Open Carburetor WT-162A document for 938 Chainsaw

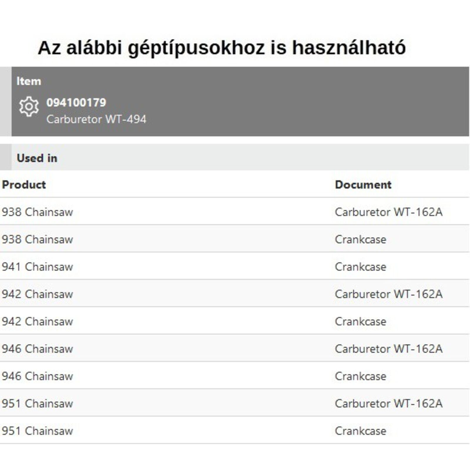coord(388,212)
